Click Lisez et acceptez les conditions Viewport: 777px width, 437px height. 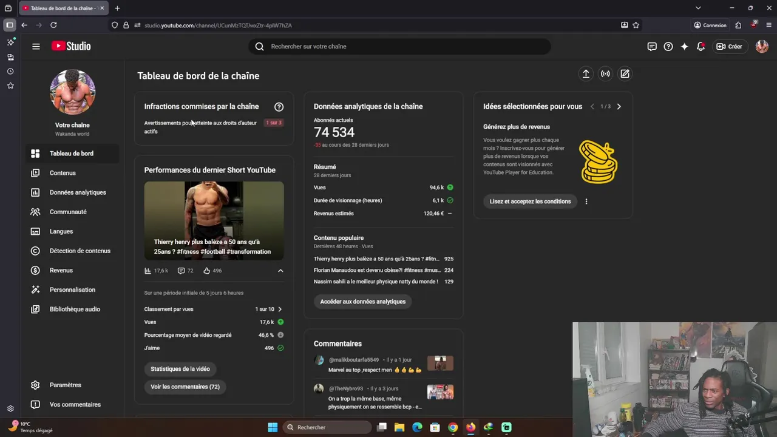pyautogui.click(x=531, y=202)
